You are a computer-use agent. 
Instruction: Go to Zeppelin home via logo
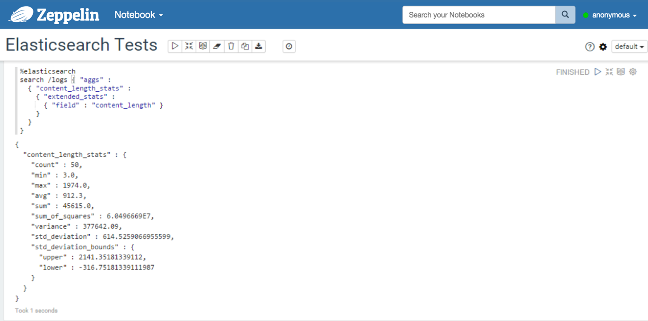54,15
